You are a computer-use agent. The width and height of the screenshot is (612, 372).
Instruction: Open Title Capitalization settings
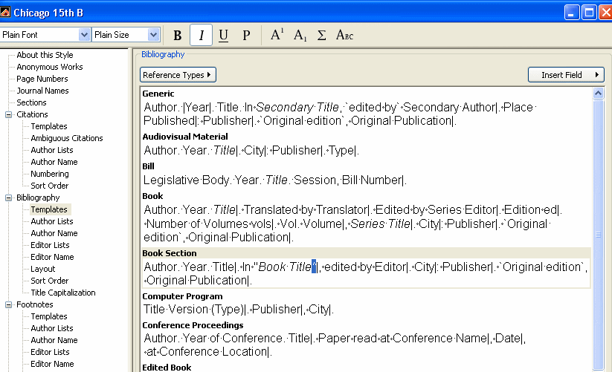(63, 293)
